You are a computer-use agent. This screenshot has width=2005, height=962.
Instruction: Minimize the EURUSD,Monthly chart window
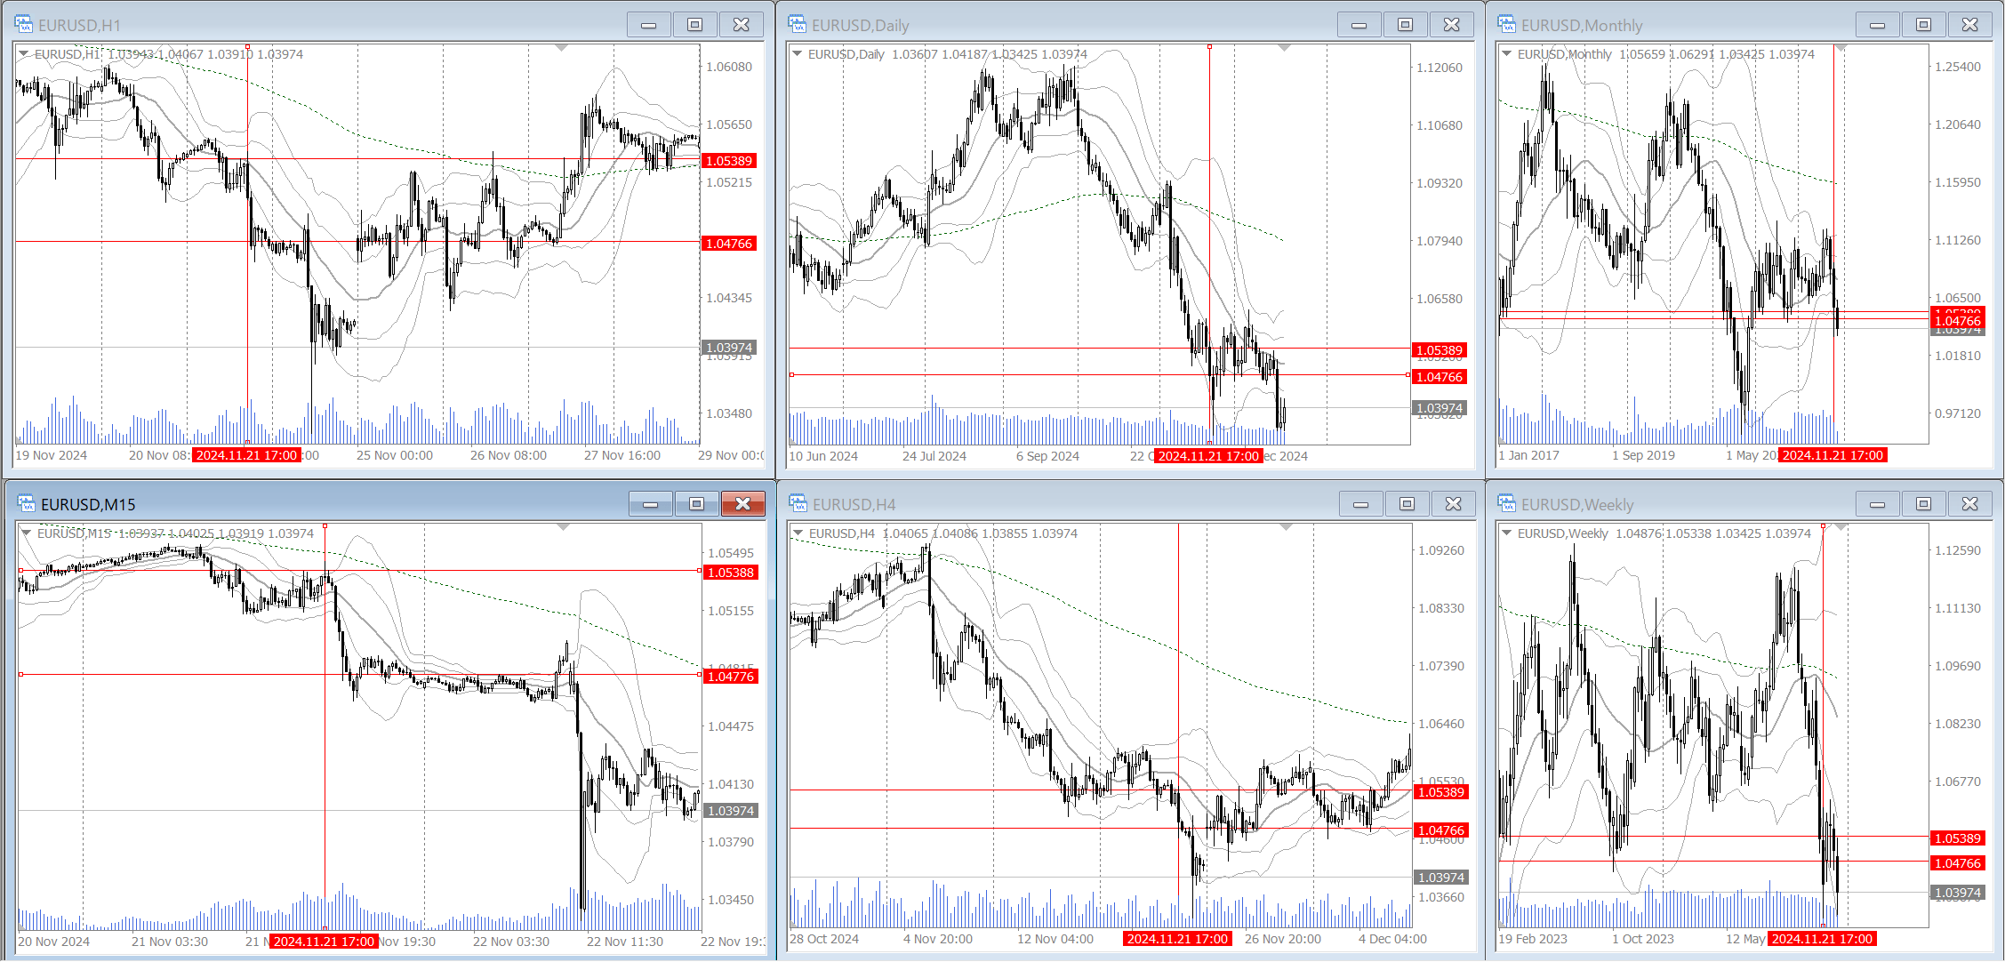coord(1878,25)
